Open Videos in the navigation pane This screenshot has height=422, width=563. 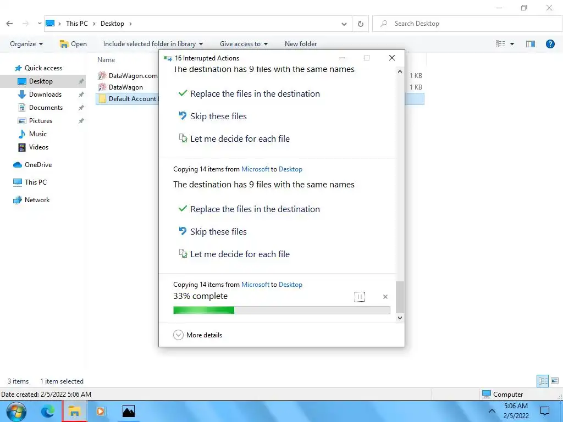click(38, 147)
